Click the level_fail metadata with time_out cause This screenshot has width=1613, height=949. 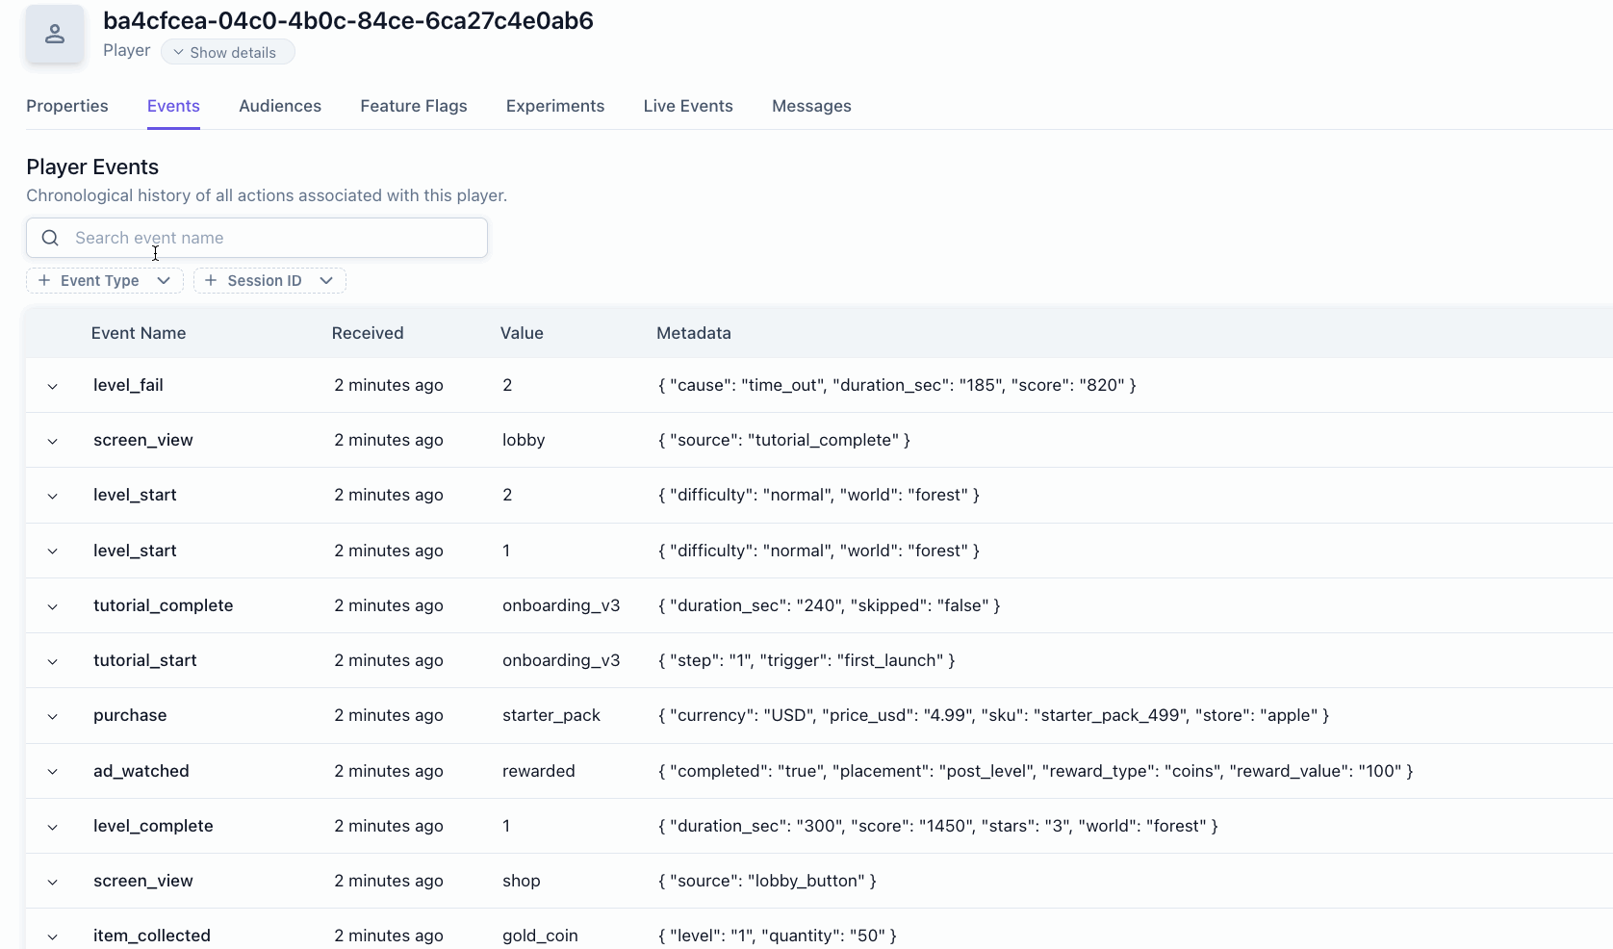coord(897,385)
